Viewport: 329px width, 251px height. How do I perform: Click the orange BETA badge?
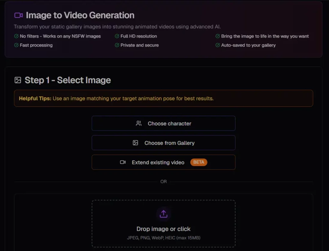tap(199, 162)
